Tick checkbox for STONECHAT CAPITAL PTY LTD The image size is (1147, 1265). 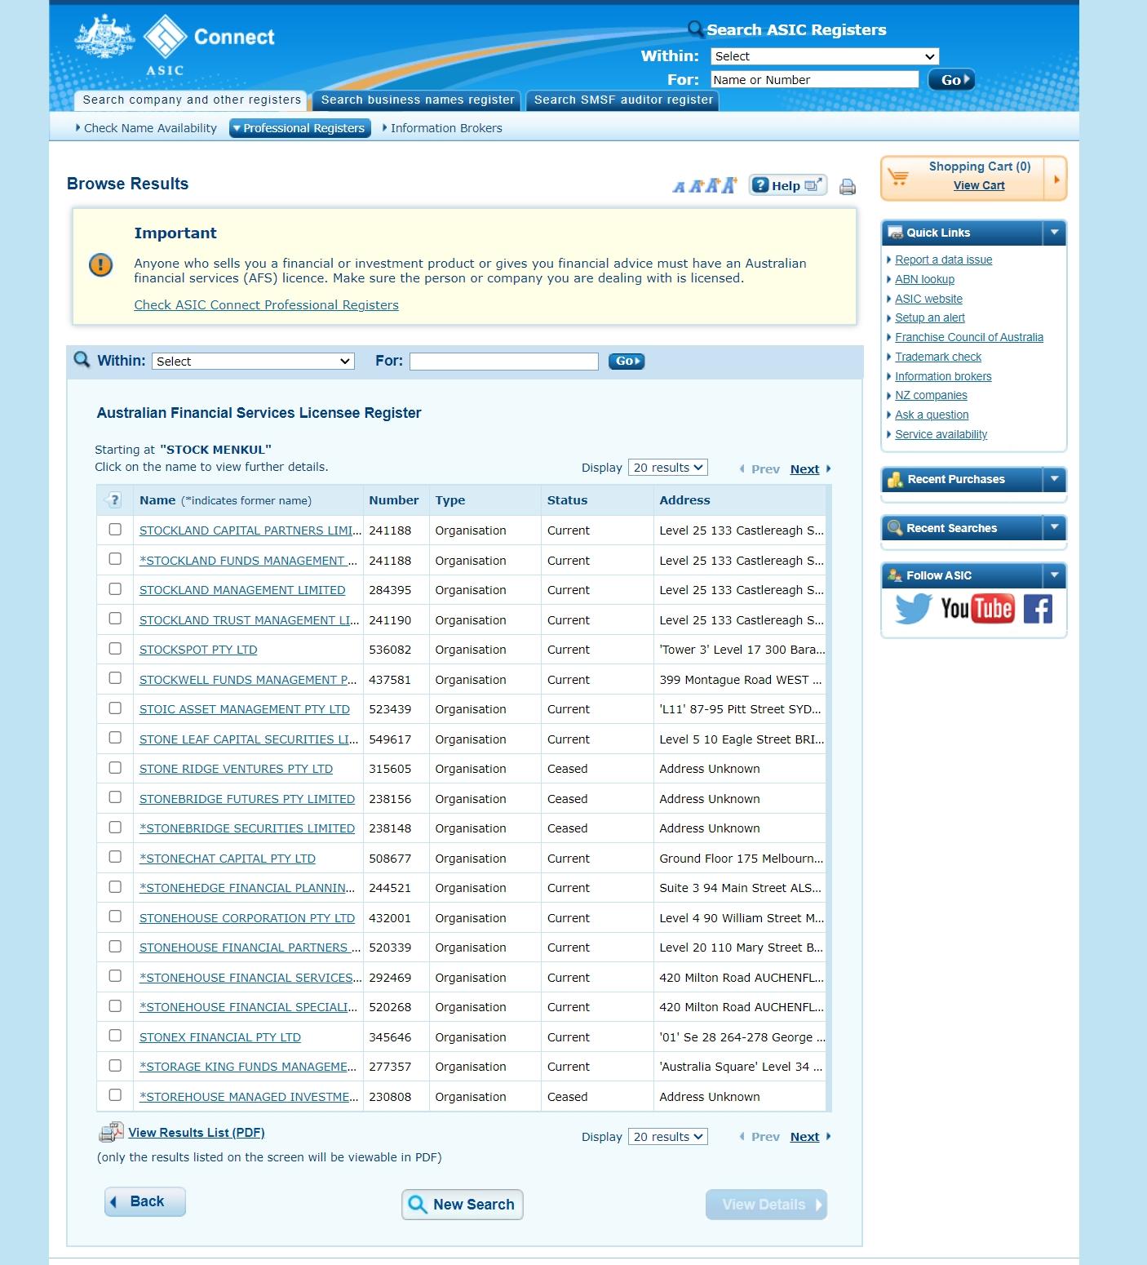coord(115,857)
